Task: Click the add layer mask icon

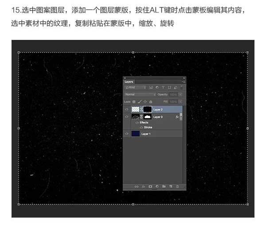Action: [x=150, y=187]
